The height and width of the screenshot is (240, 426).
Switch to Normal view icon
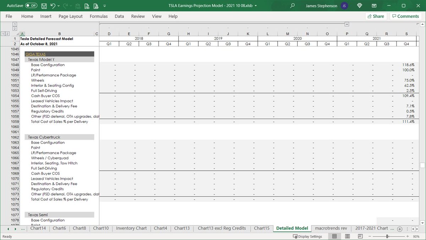coord(334,236)
